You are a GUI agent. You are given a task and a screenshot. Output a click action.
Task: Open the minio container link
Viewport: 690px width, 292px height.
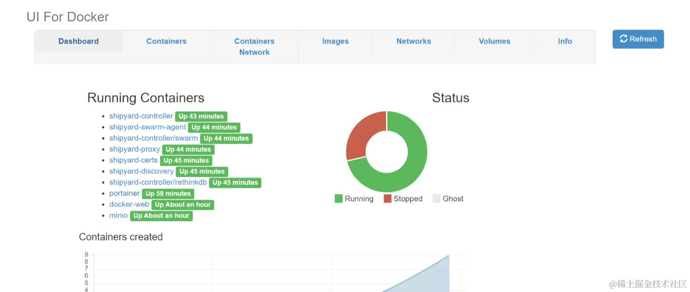tap(118, 215)
